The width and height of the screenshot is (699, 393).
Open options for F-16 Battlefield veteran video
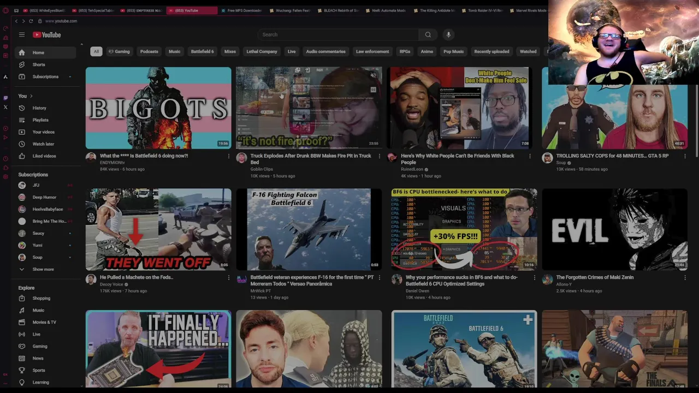click(x=379, y=278)
